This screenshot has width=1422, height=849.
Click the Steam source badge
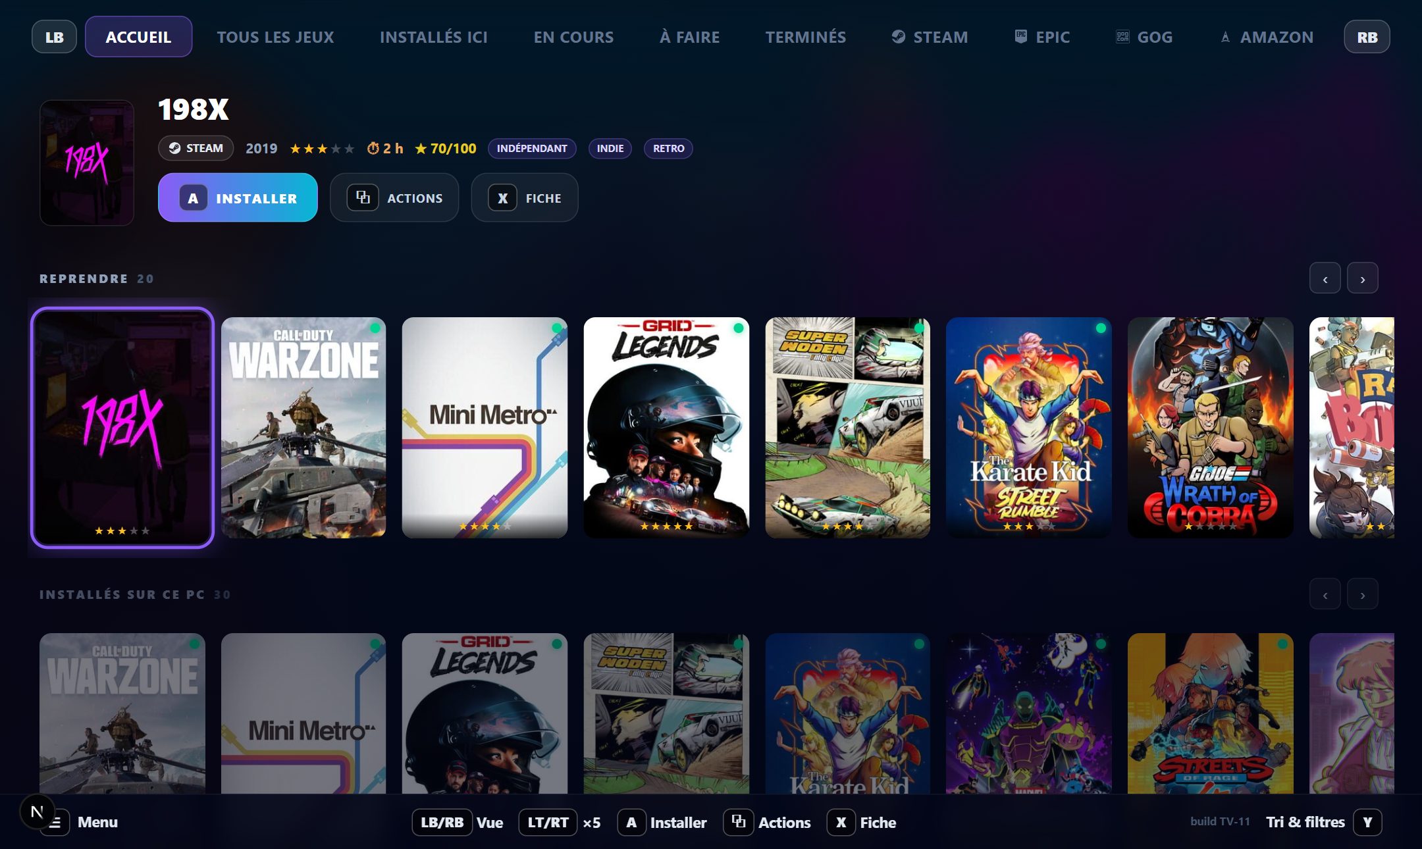tap(196, 148)
